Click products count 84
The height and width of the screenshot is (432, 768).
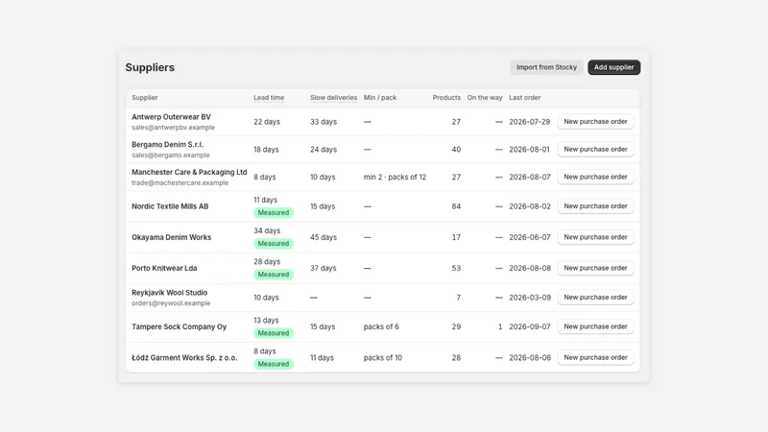click(456, 206)
